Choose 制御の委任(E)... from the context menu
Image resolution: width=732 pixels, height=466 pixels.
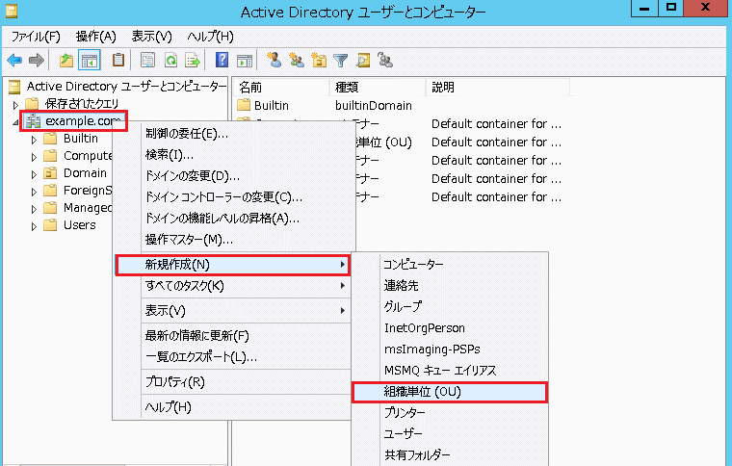click(x=232, y=134)
